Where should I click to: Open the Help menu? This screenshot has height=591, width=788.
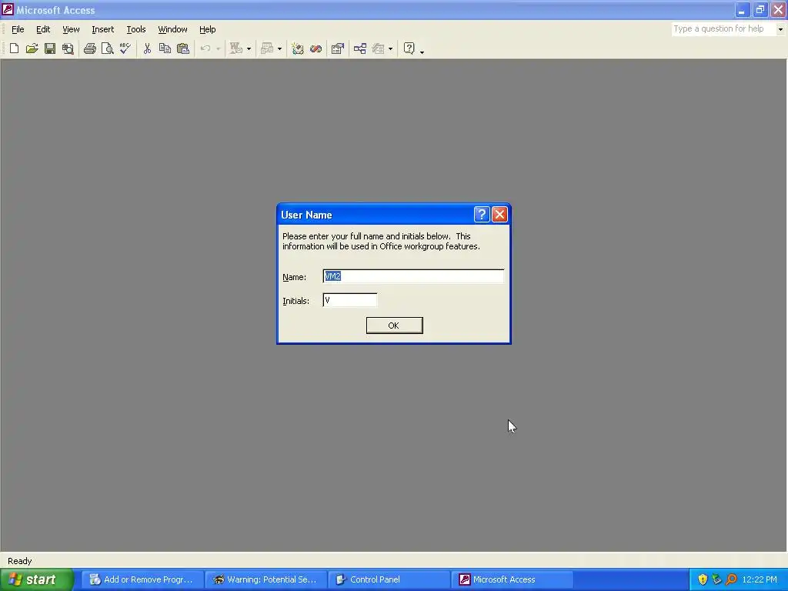207,29
